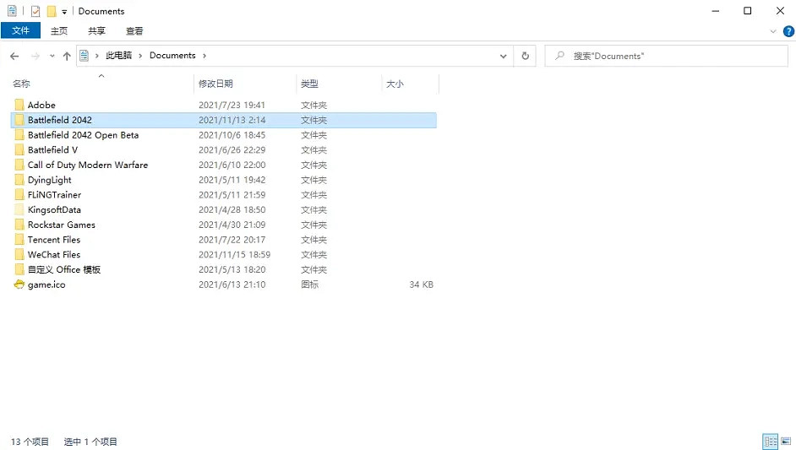This screenshot has width=796, height=450.
Task: Minimize the Documents window
Action: coord(716,11)
